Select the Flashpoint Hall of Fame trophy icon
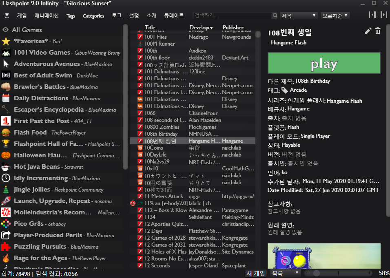The height and width of the screenshot is (278, 390). pos(6,144)
